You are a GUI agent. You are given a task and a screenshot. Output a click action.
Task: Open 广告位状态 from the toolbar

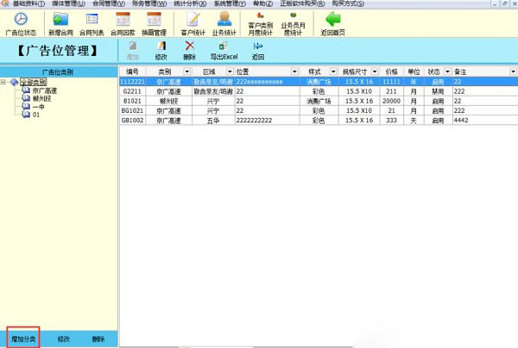[x=19, y=21]
